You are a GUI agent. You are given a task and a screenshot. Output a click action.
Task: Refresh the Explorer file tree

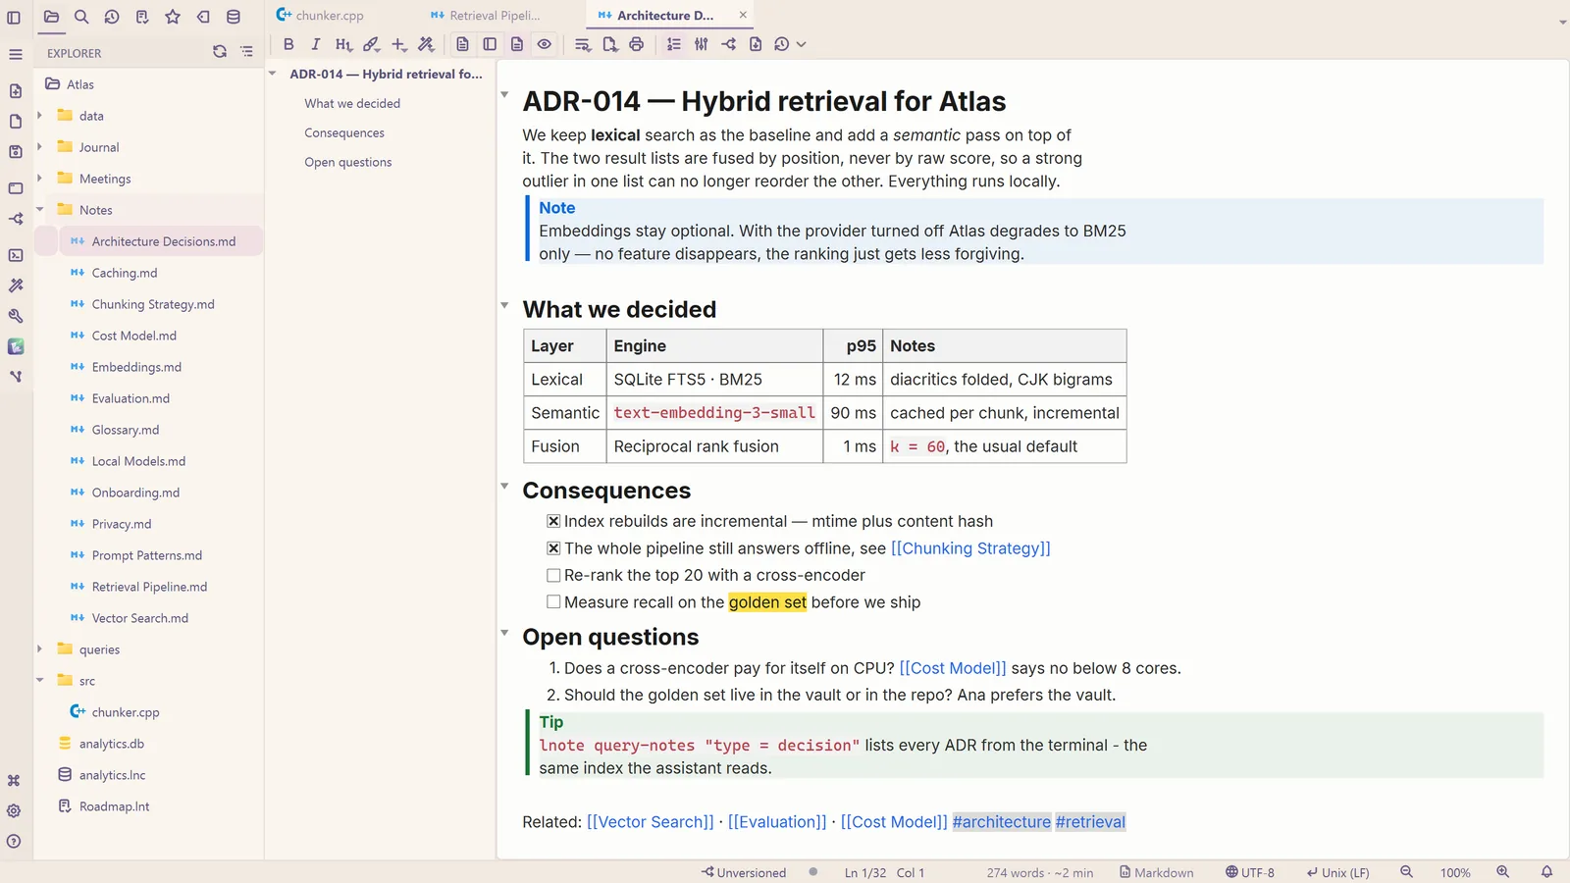click(x=220, y=52)
